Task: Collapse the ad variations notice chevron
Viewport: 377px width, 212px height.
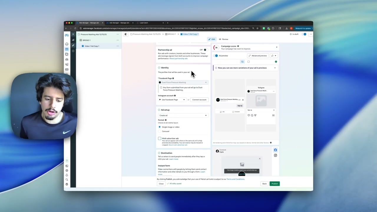Action: click(x=275, y=68)
